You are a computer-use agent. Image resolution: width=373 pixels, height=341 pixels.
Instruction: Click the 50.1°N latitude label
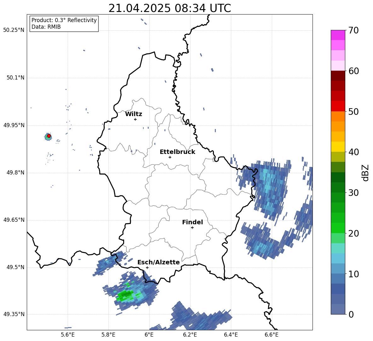click(15, 78)
